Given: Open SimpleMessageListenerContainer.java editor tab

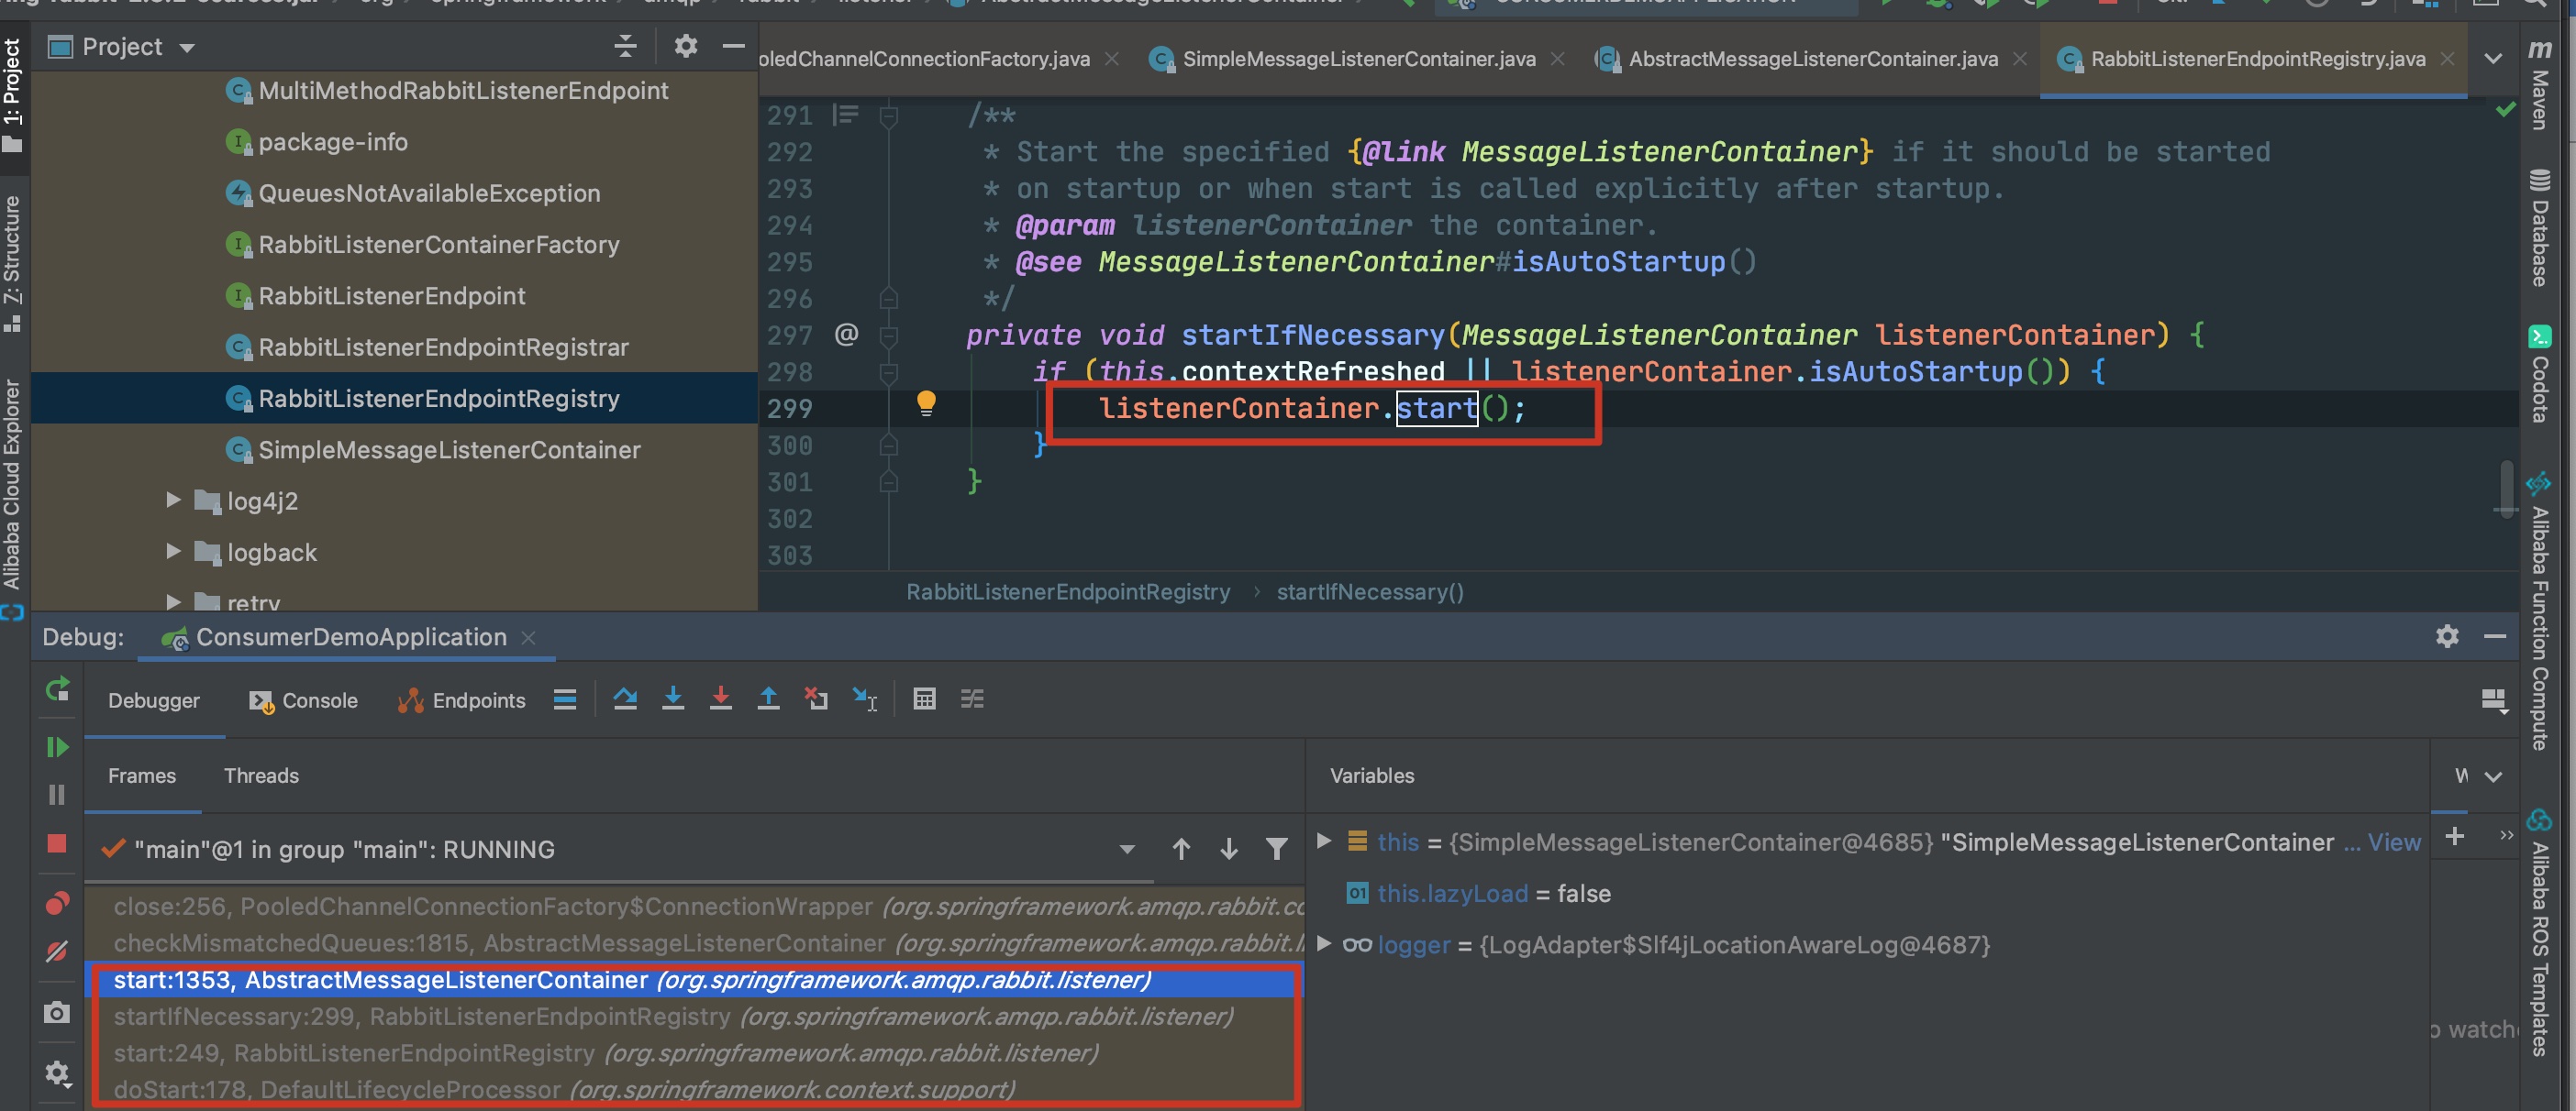Looking at the screenshot, I should pyautogui.click(x=1358, y=59).
